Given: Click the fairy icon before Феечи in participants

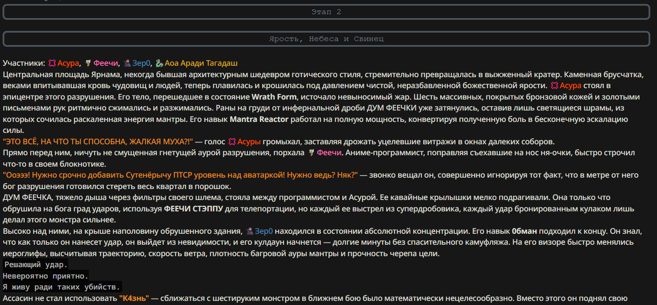Looking at the screenshot, I should tap(88, 63).
